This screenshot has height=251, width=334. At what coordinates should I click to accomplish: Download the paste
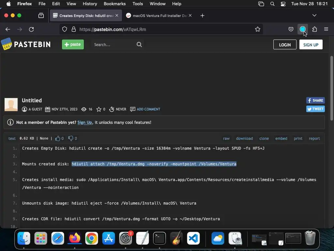pyautogui.click(x=244, y=139)
